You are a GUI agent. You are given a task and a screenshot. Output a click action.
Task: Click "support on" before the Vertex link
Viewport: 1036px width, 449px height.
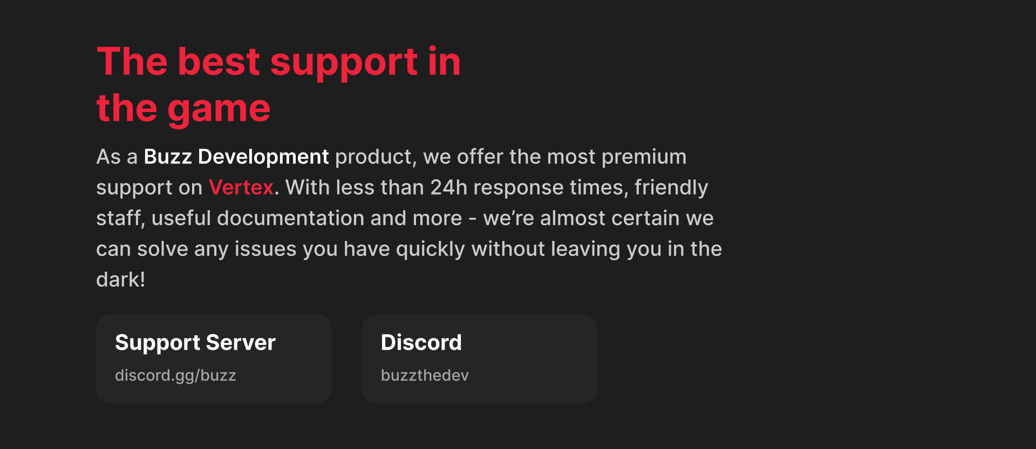[x=149, y=188]
